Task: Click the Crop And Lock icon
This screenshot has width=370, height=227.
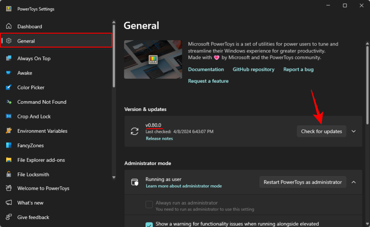Action: [9, 116]
